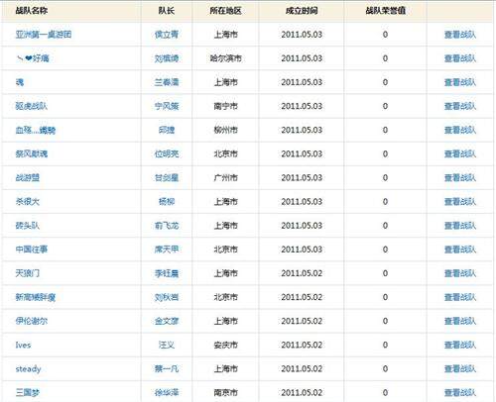Click 查看战队 in the 三国梦 row

pyautogui.click(x=460, y=392)
